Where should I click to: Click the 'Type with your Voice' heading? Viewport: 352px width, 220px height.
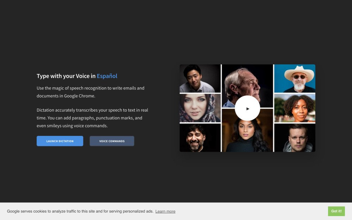(x=66, y=76)
